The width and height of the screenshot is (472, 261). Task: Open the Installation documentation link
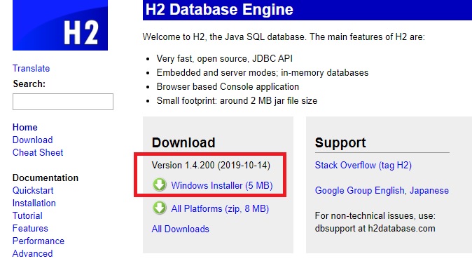tap(34, 203)
